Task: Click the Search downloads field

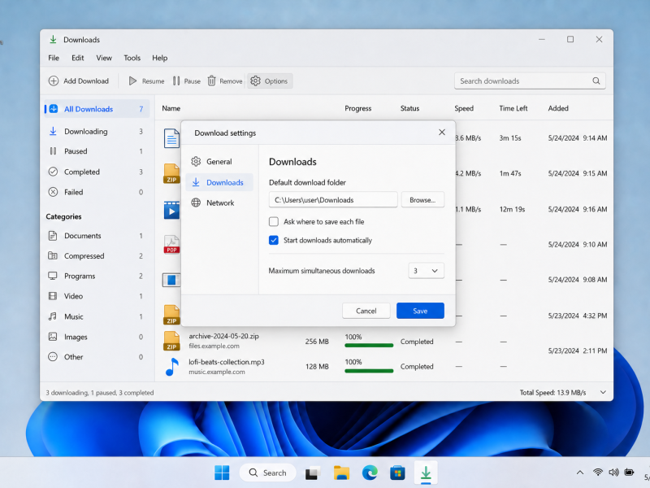Action: [530, 81]
